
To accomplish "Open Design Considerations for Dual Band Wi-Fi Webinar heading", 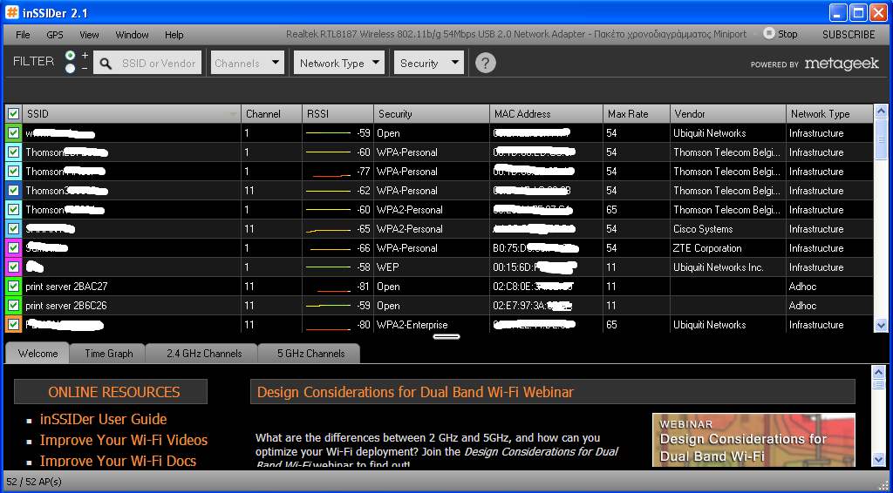I will 415,392.
